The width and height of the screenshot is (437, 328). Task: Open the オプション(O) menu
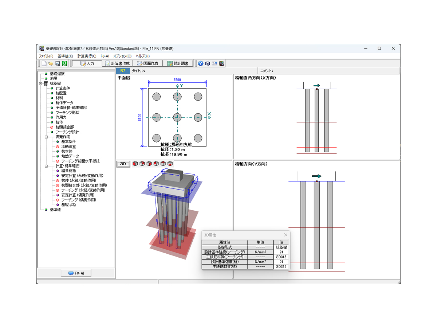[x=122, y=56]
